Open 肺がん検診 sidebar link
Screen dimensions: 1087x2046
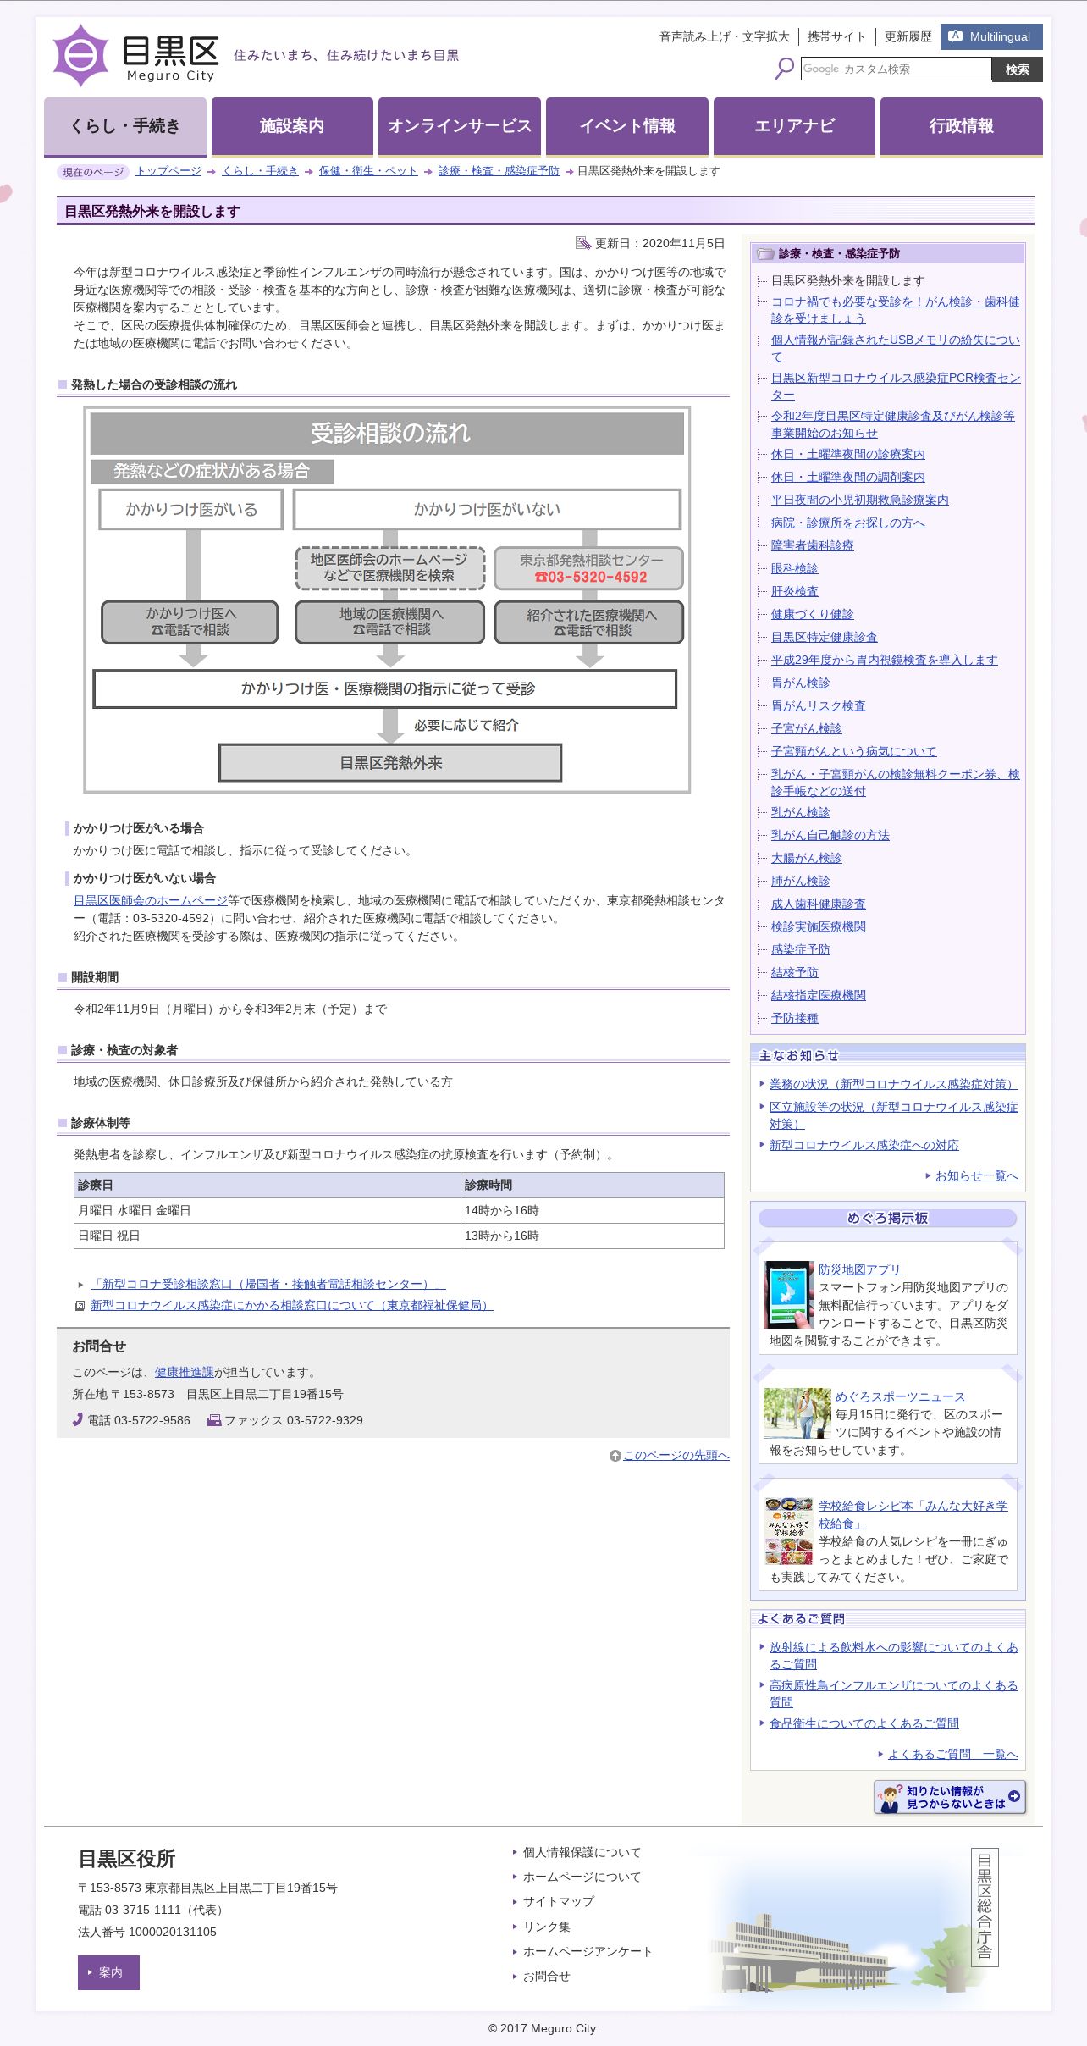click(801, 881)
